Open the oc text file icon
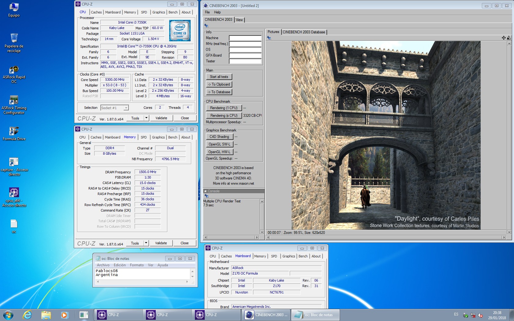Image resolution: width=514 pixels, height=321 pixels. pyautogui.click(x=14, y=226)
